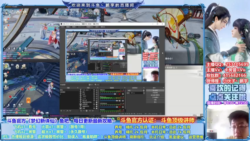The image size is (250, 141).
Task: Lock the 文本 (GDI+) source
Action: [x=97, y=90]
